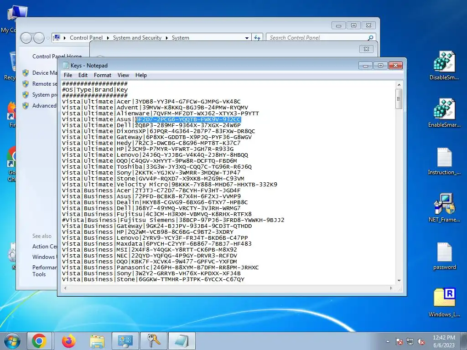Launch Google Chrome from the taskbar

click(x=39, y=341)
